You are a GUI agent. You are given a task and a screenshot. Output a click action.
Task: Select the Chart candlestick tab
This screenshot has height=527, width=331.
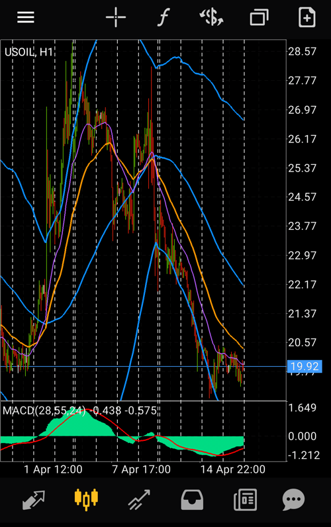click(86, 499)
